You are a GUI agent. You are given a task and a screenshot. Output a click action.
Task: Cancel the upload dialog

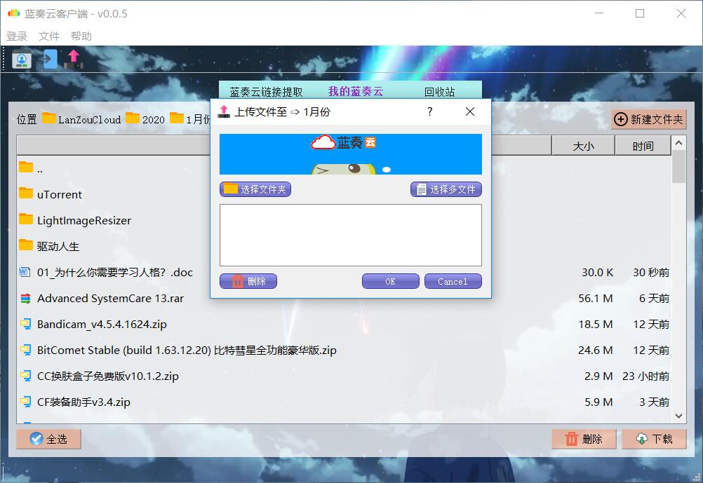click(x=453, y=281)
